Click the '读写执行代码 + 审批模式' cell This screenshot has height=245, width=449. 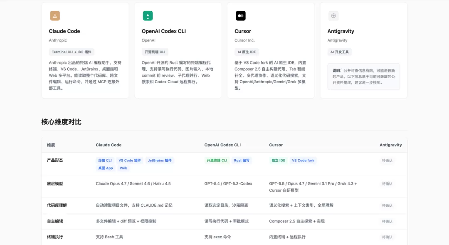[x=227, y=221]
